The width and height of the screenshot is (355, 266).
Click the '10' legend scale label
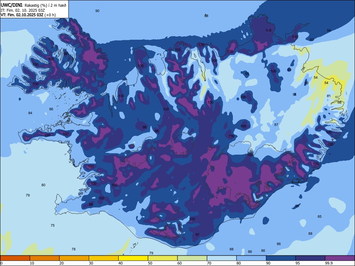(x=32, y=263)
